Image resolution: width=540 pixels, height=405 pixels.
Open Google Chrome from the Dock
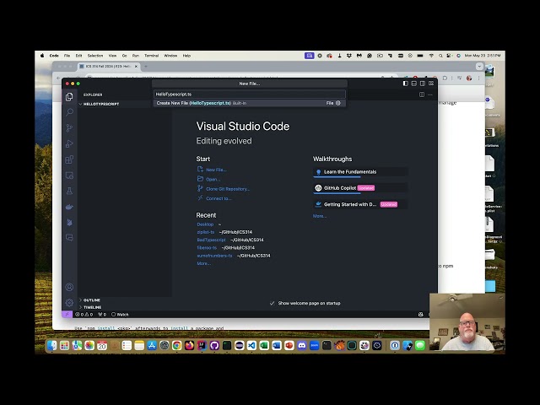point(176,345)
